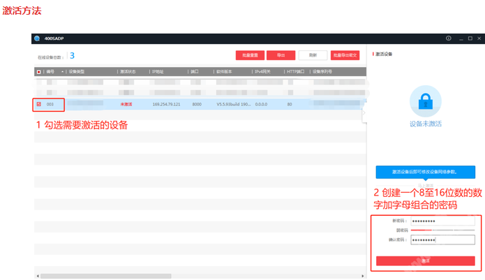
Task: Click the info icon in title bar
Action: click(x=448, y=38)
